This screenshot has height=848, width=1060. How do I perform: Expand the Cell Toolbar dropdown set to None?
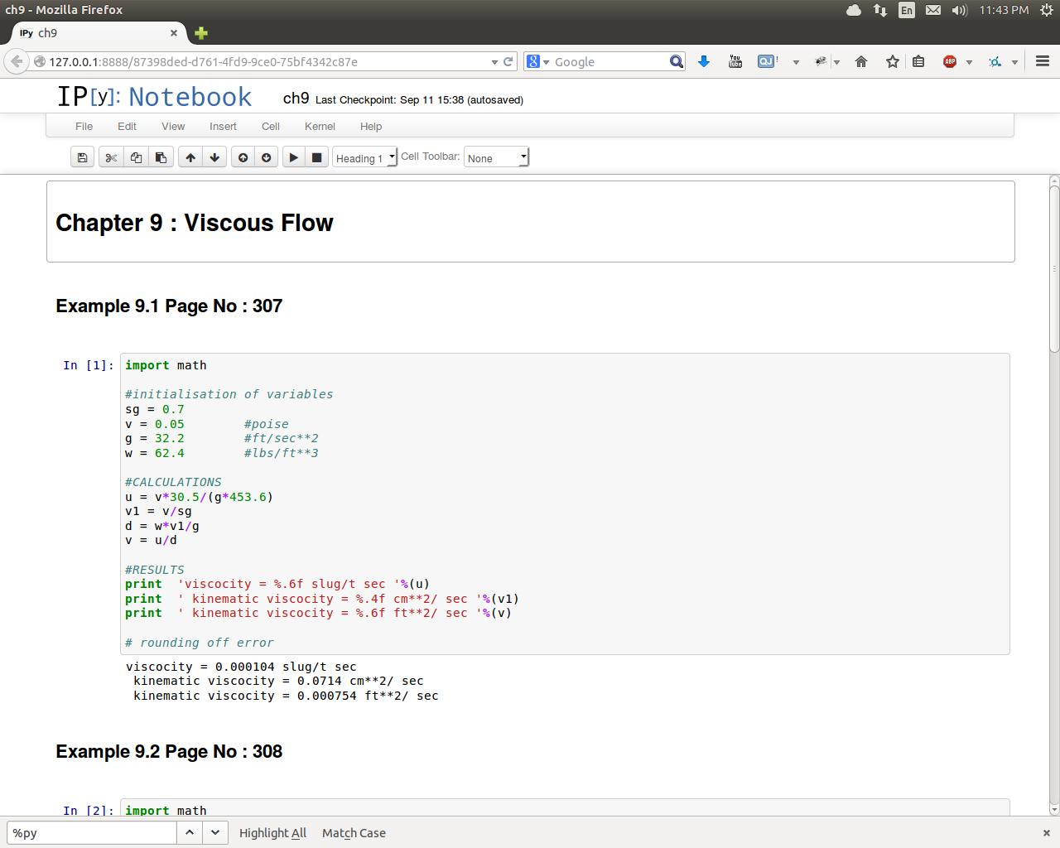(496, 157)
